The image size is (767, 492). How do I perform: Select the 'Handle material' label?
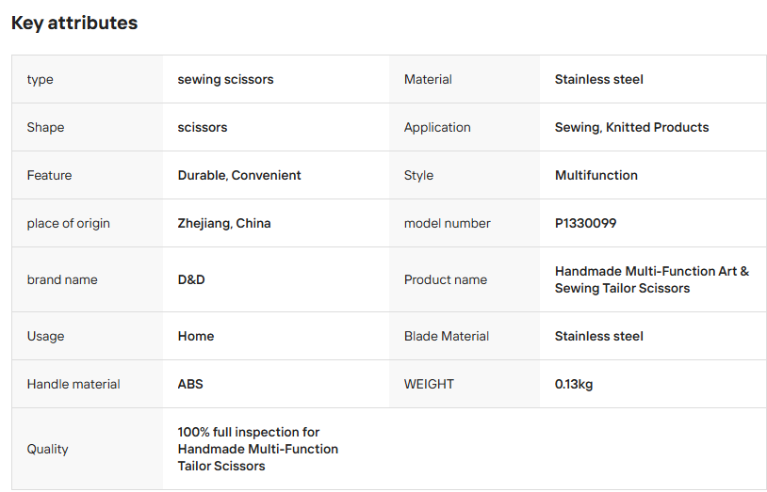[73, 384]
